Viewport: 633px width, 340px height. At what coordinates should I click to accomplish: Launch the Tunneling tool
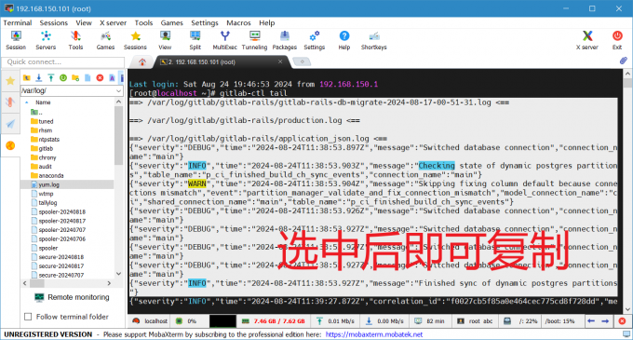254,40
